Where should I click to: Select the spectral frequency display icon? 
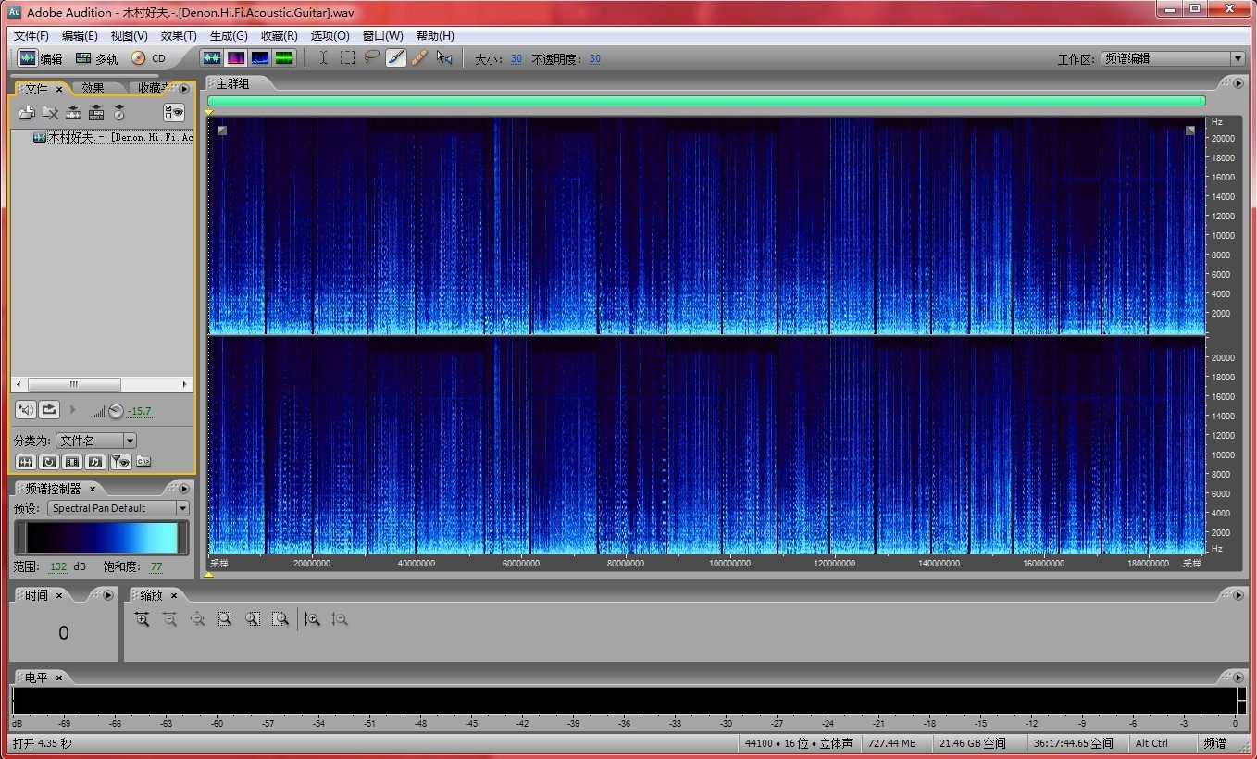[x=236, y=58]
